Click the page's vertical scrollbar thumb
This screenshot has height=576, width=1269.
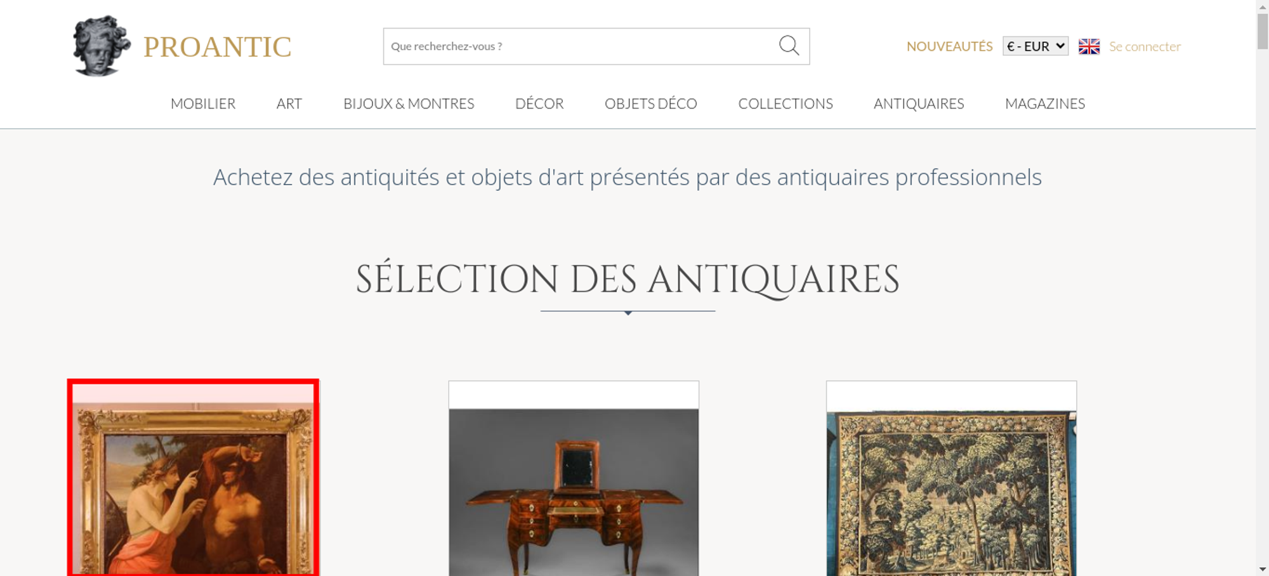(1263, 30)
